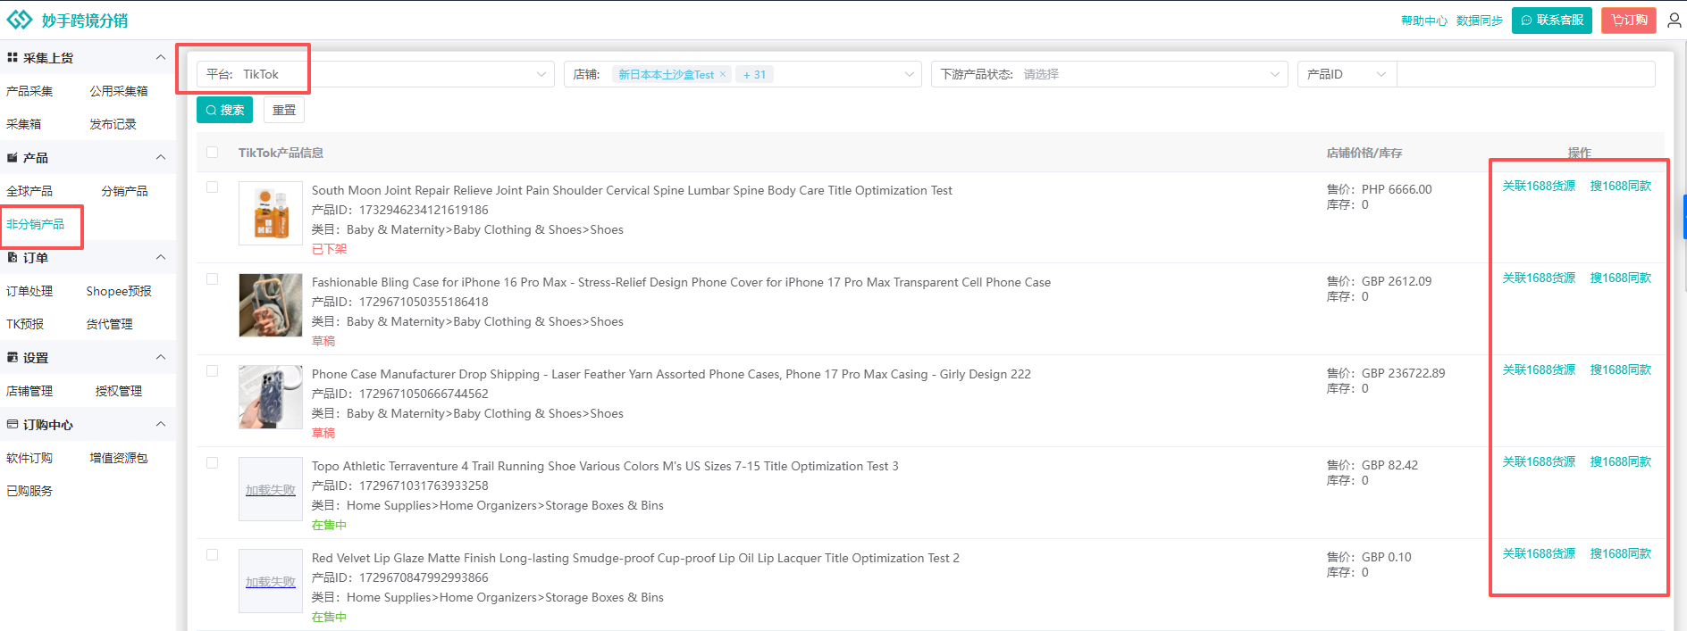The height and width of the screenshot is (631, 1687).
Task: Open the 平台 TikTok platform dropdown
Action: pos(375,74)
